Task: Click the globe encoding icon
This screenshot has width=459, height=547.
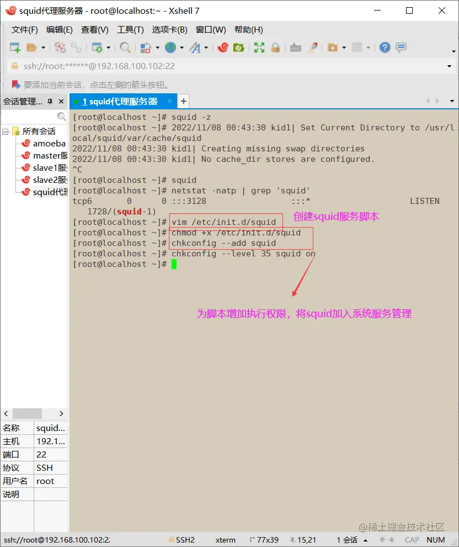Action: click(x=170, y=48)
